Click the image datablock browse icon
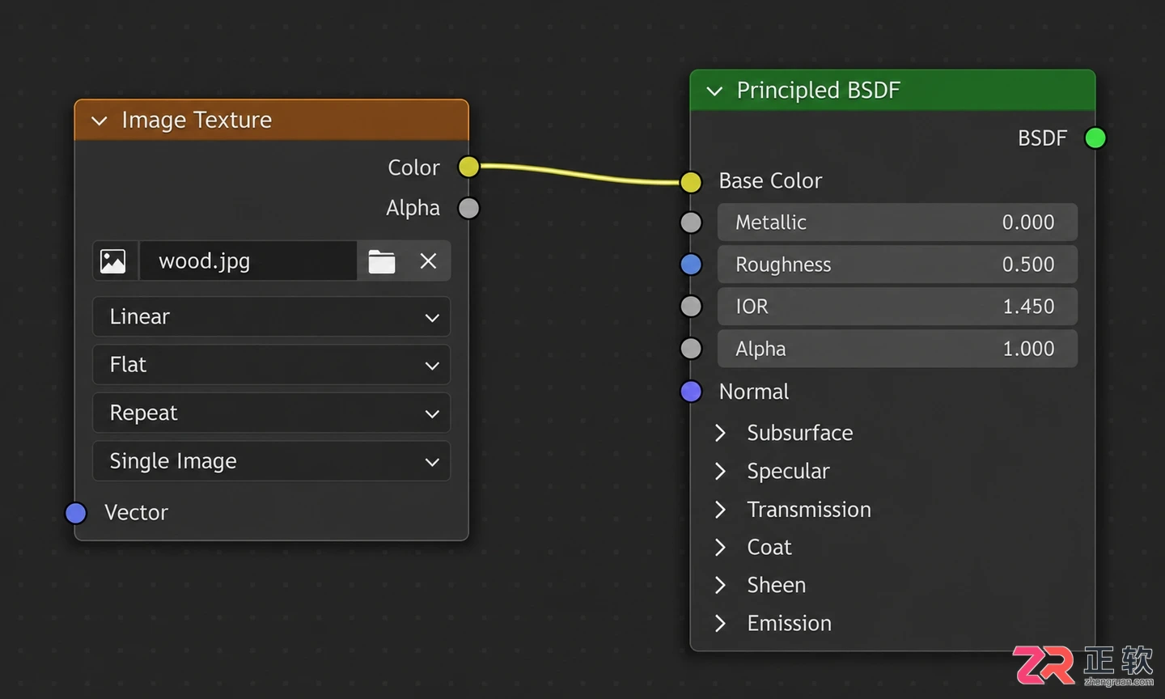Image resolution: width=1165 pixels, height=699 pixels. pos(113,261)
